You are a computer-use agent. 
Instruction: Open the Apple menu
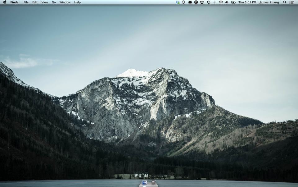tap(5, 2)
